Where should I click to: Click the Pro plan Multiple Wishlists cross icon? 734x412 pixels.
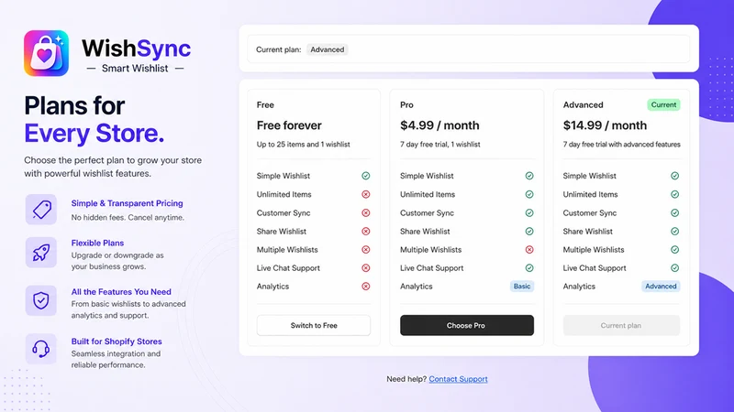point(529,249)
